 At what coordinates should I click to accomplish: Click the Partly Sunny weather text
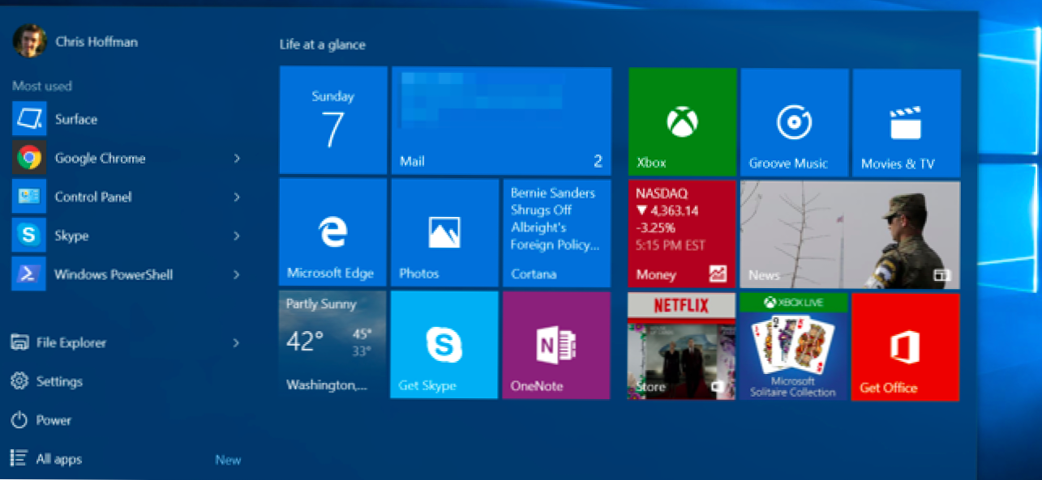pyautogui.click(x=321, y=304)
